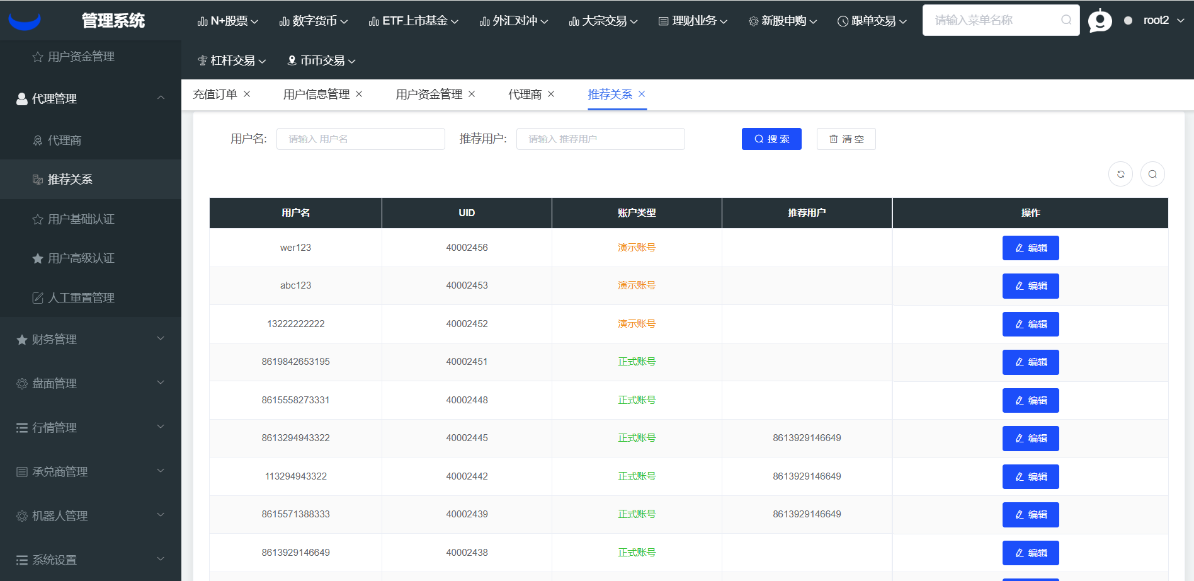
Task: Click 演示账号 in the abc123 row
Action: pyautogui.click(x=637, y=285)
